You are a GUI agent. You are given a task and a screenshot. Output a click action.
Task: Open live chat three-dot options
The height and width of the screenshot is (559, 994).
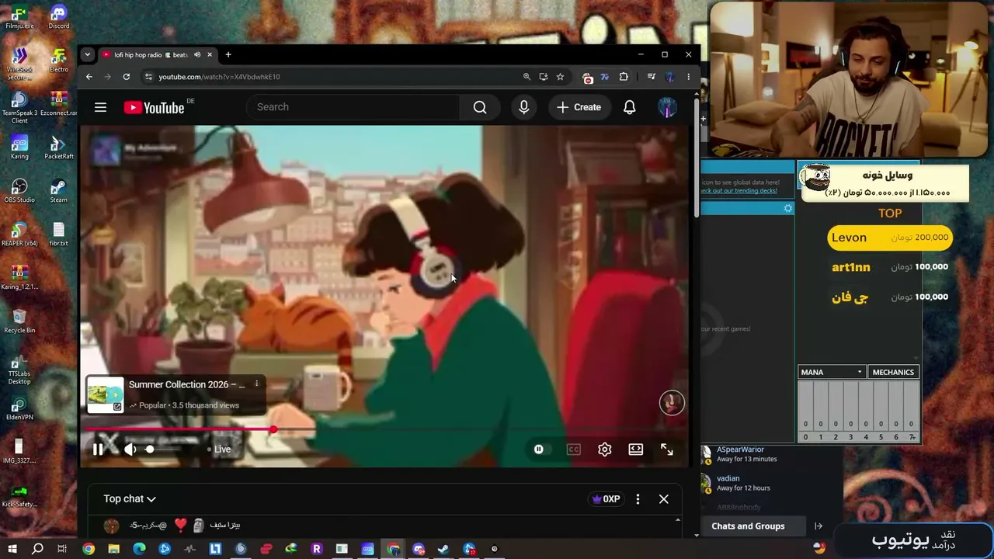point(638,499)
